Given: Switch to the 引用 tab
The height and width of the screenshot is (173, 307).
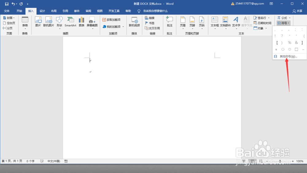Looking at the screenshot, I should [x=65, y=11].
